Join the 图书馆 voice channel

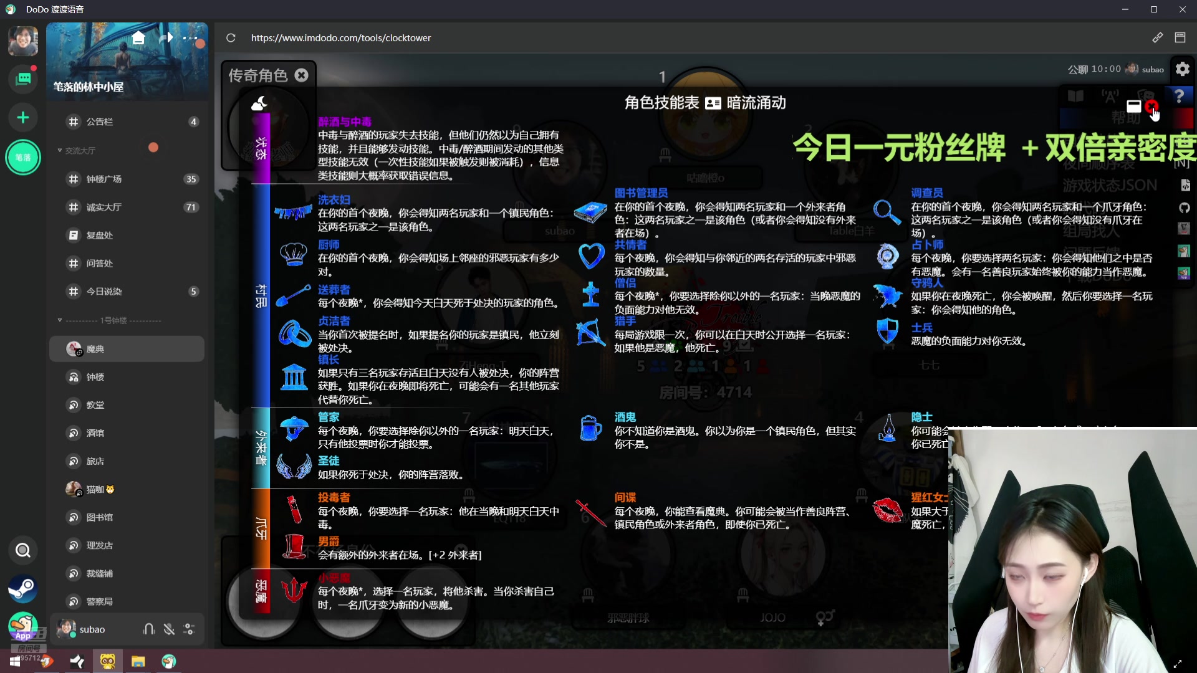pyautogui.click(x=127, y=517)
